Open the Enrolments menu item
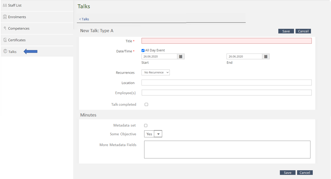 point(17,17)
